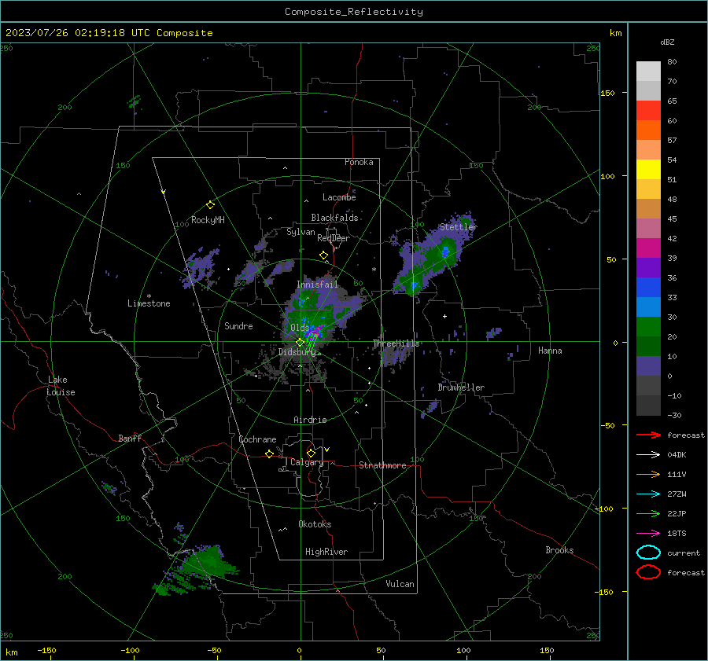Click the Stettler label over the storm cell
The width and height of the screenshot is (708, 661).
pyautogui.click(x=459, y=227)
